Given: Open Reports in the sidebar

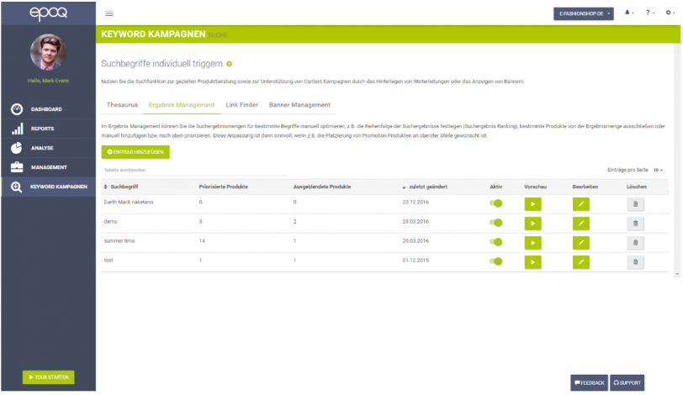Looking at the screenshot, I should (48, 129).
